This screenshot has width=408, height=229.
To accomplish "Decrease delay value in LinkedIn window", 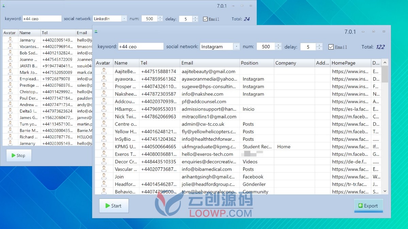I will coord(195,20).
